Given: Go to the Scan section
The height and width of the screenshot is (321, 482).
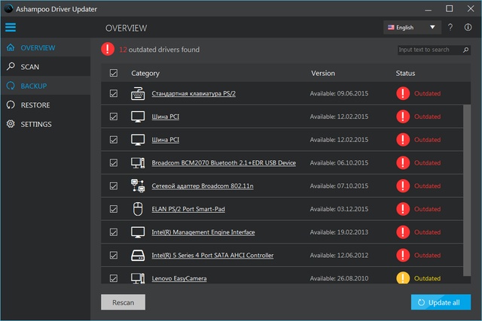Looking at the screenshot, I should coord(30,67).
